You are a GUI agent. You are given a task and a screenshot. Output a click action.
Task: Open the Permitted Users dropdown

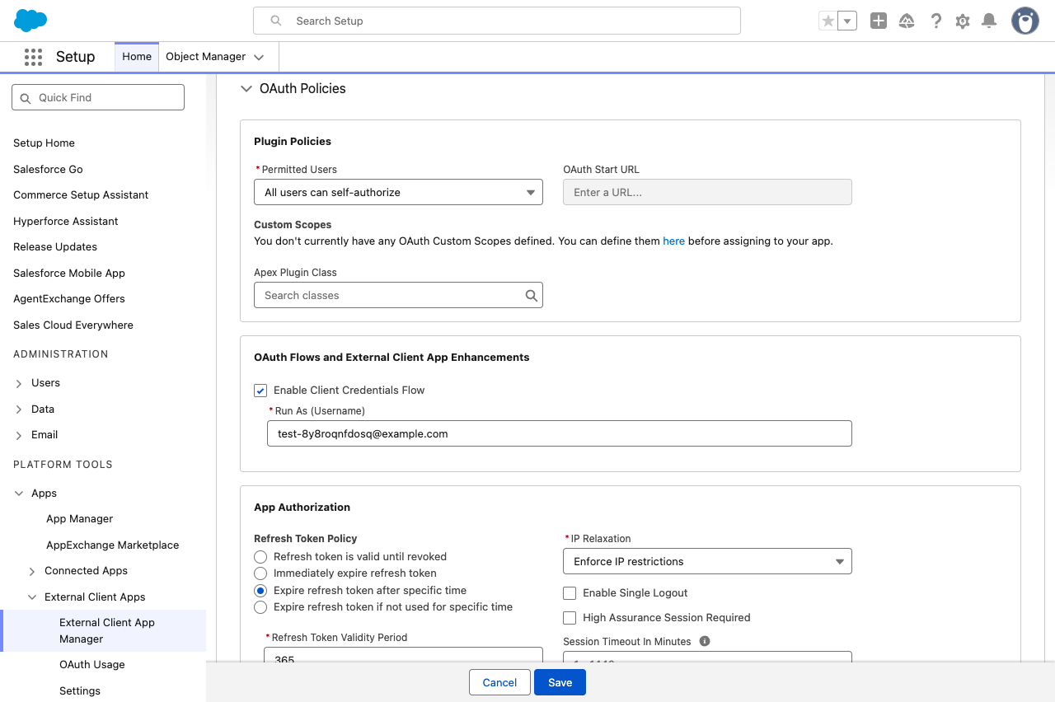coord(398,192)
